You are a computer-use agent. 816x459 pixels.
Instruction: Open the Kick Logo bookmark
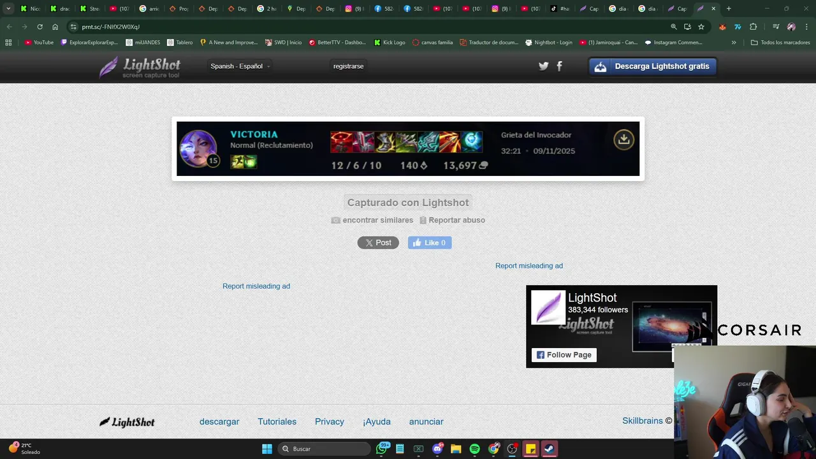coord(390,43)
